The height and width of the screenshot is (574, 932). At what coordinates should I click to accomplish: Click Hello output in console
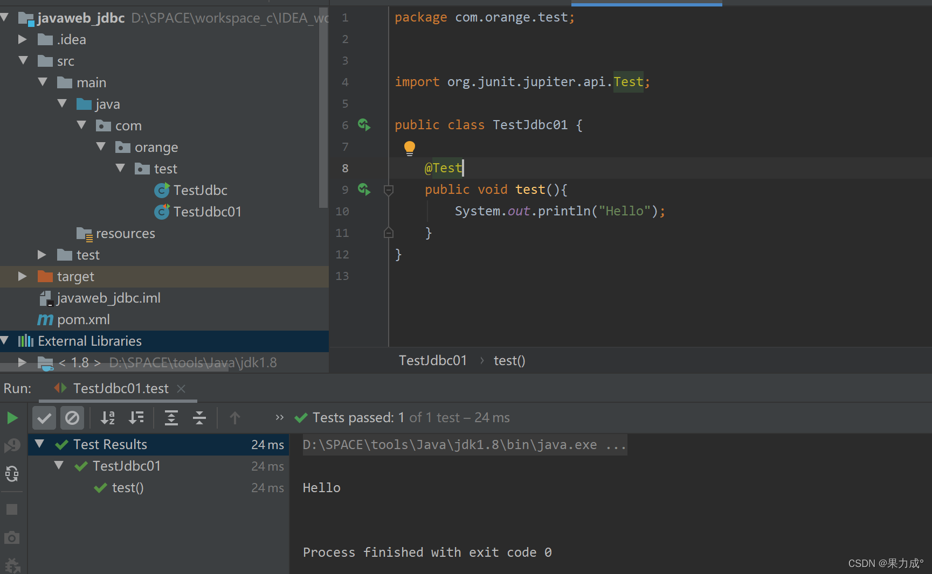322,488
